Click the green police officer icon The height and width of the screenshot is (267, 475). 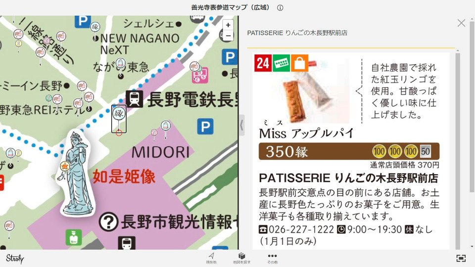pyautogui.click(x=74, y=237)
